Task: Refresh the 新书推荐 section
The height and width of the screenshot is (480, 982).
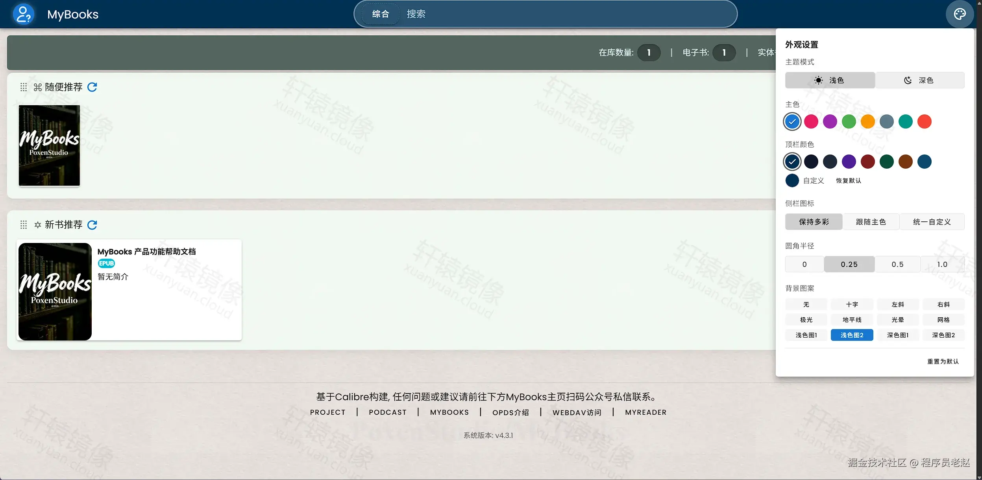Action: pos(92,225)
